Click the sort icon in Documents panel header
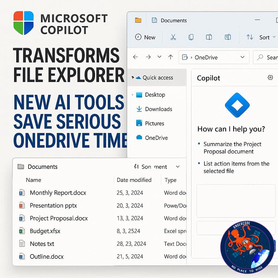 (136, 166)
